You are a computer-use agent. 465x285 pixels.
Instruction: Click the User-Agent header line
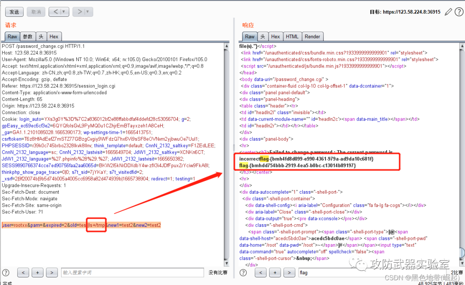[x=105, y=59]
